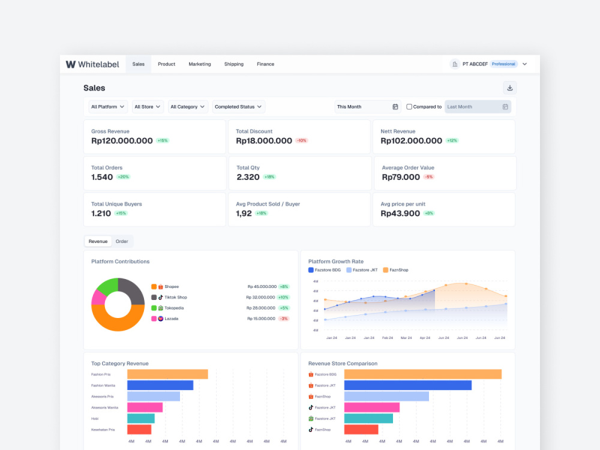Viewport: 600px width, 450px height.
Task: Click the Lazada icon in Platform Contributions
Action: pos(161,319)
